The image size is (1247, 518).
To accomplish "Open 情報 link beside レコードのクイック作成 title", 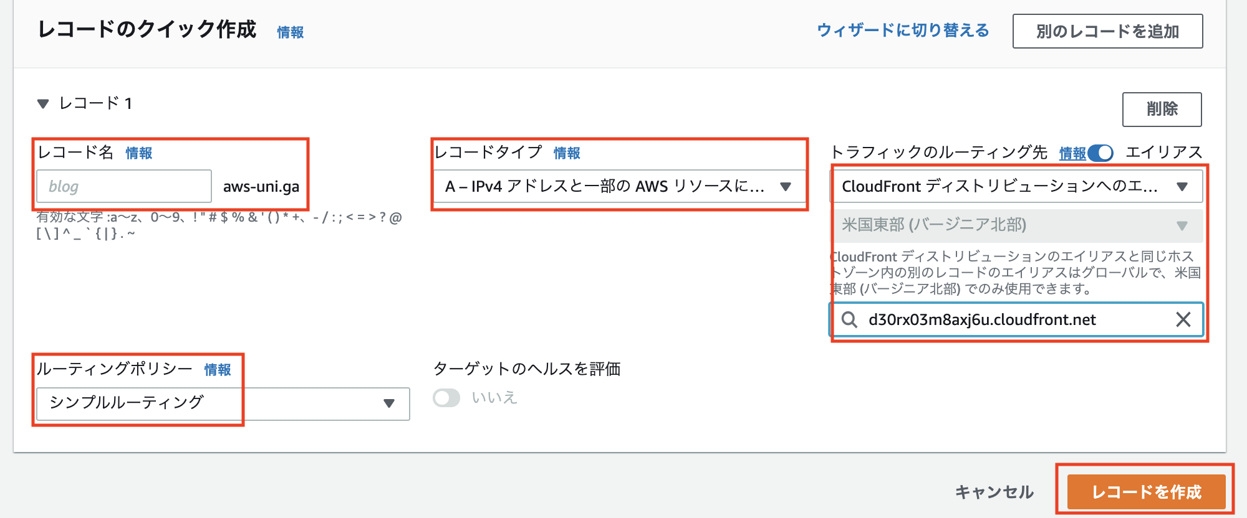I will point(291,32).
